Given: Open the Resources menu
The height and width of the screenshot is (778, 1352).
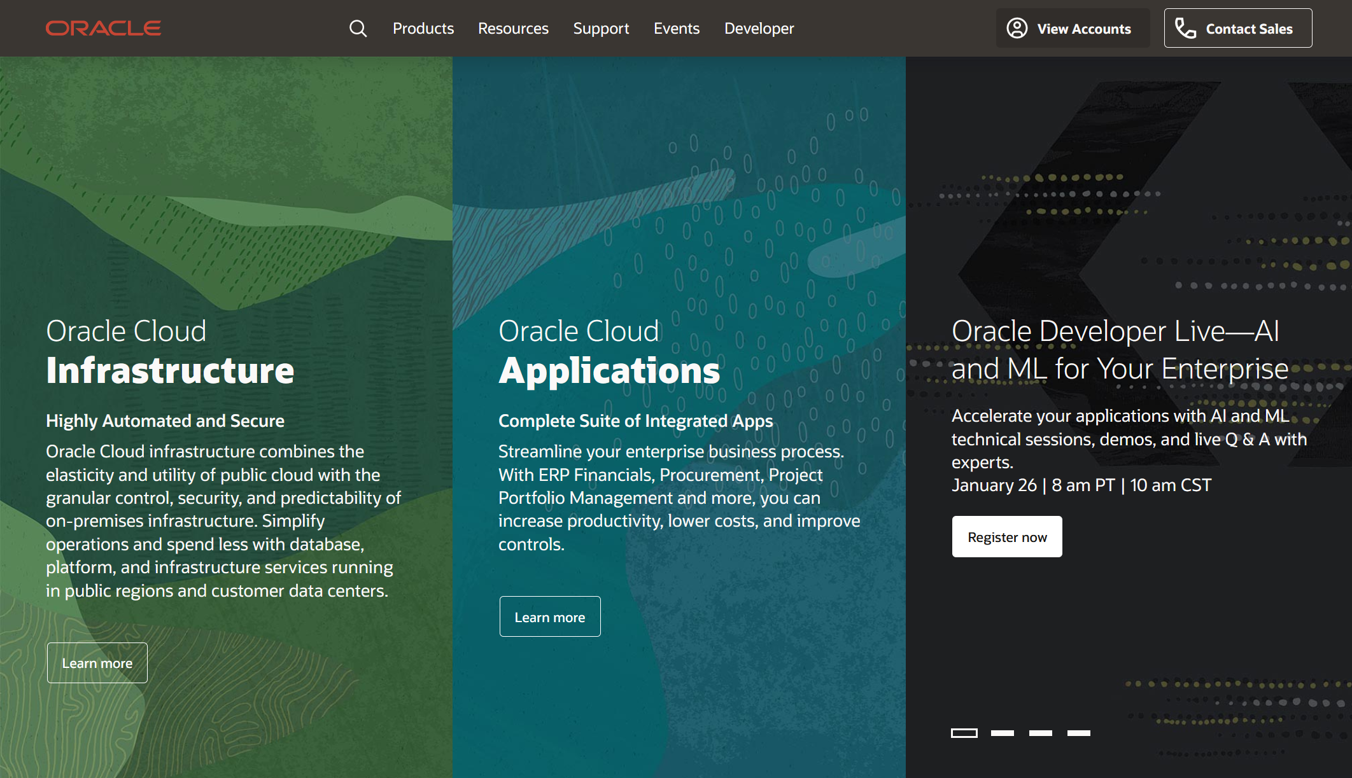Looking at the screenshot, I should [x=513, y=29].
